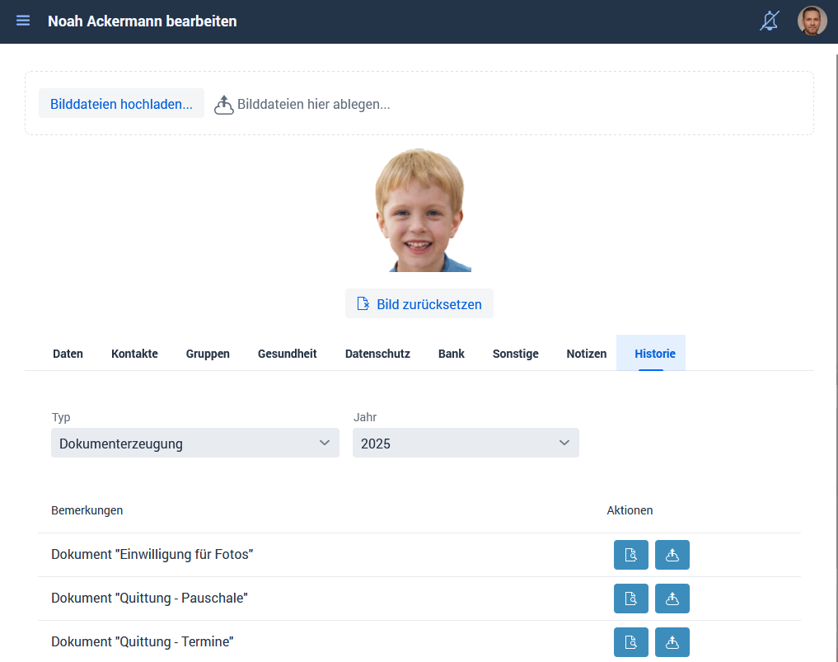Switch to the Bank tab

(451, 354)
